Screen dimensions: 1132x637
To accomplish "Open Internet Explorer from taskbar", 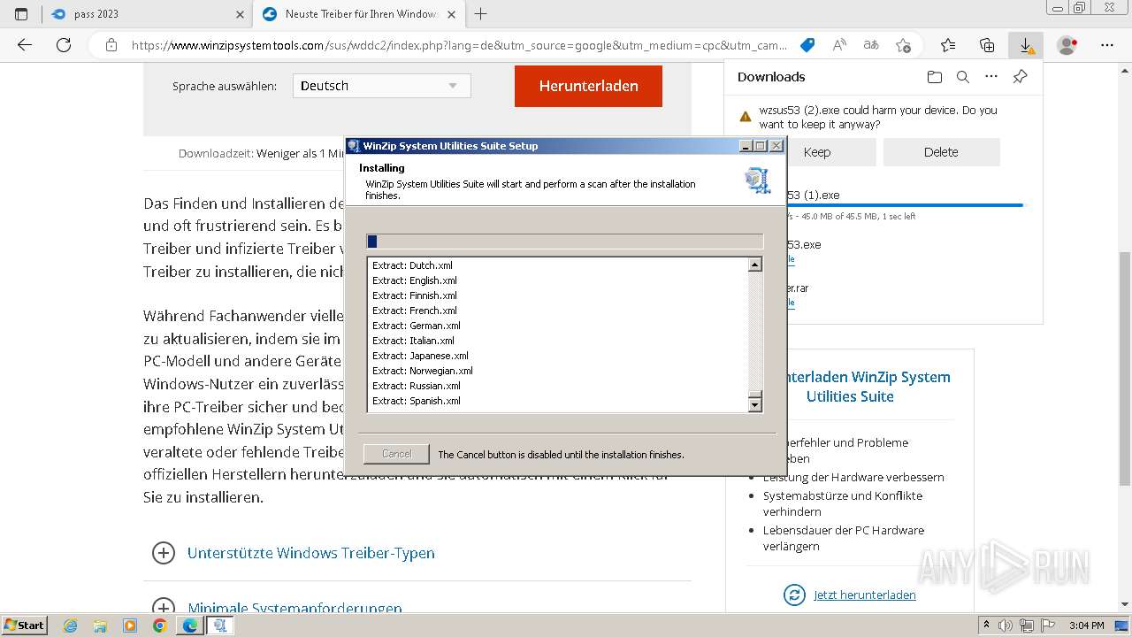I will [x=71, y=625].
